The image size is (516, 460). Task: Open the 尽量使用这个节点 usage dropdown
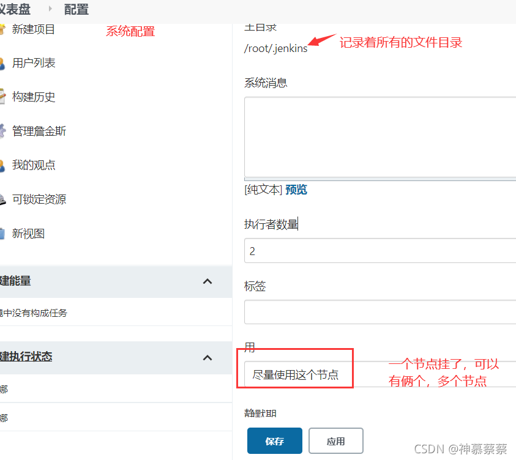(x=380, y=374)
